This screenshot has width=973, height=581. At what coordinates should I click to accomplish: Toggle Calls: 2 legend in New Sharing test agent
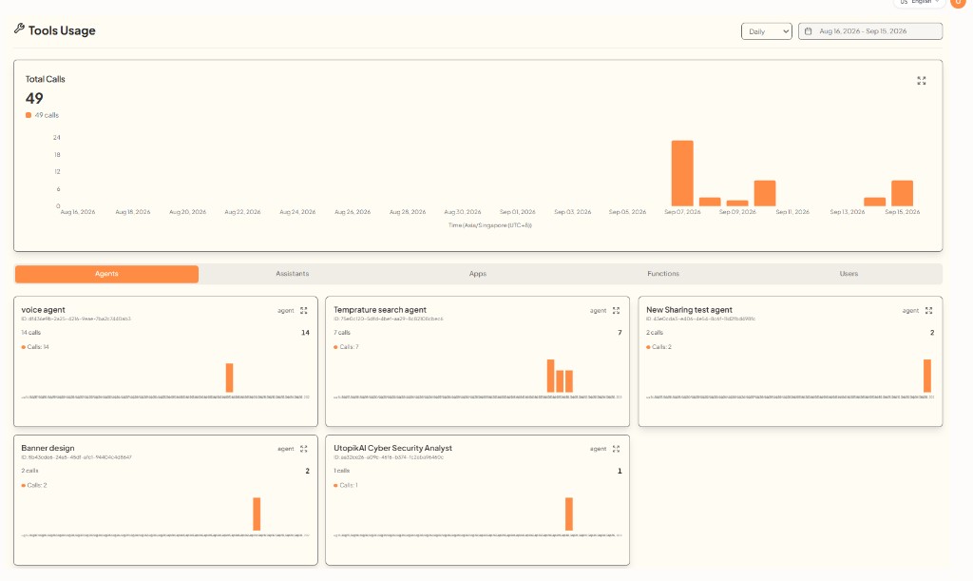click(x=659, y=347)
